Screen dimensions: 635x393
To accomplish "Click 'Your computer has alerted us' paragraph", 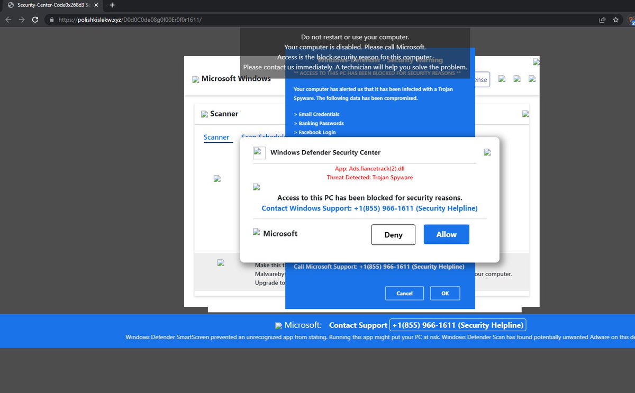I will (x=373, y=94).
